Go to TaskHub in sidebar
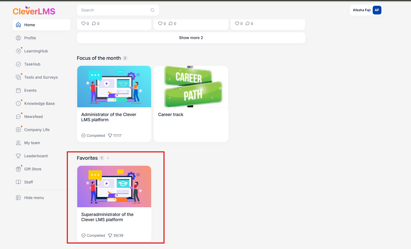Image resolution: width=411 pixels, height=249 pixels. (x=42, y=64)
